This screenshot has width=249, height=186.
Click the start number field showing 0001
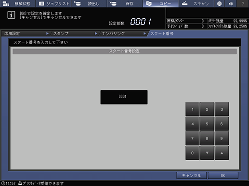point(124,97)
